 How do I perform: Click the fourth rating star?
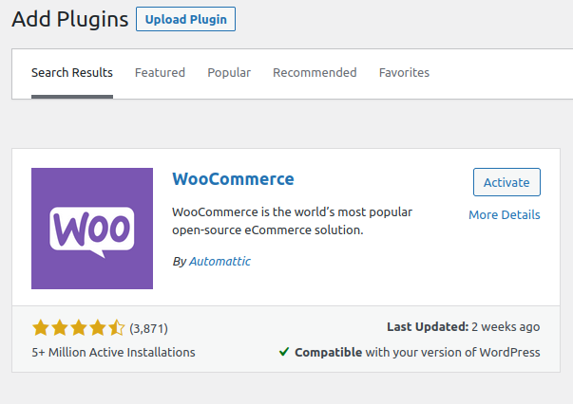pos(98,327)
